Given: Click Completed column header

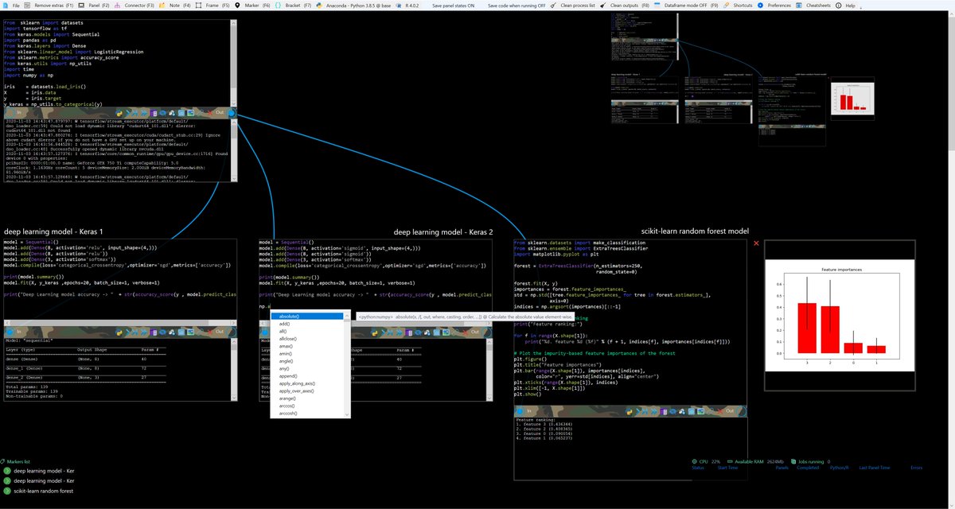Looking at the screenshot, I should 808,468.
